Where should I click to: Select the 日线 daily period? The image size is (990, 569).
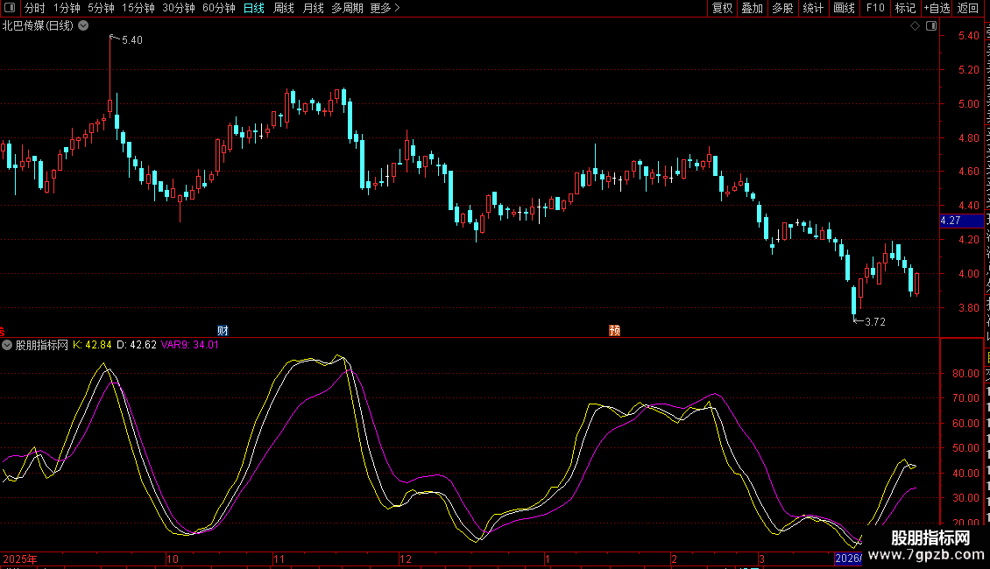click(254, 8)
